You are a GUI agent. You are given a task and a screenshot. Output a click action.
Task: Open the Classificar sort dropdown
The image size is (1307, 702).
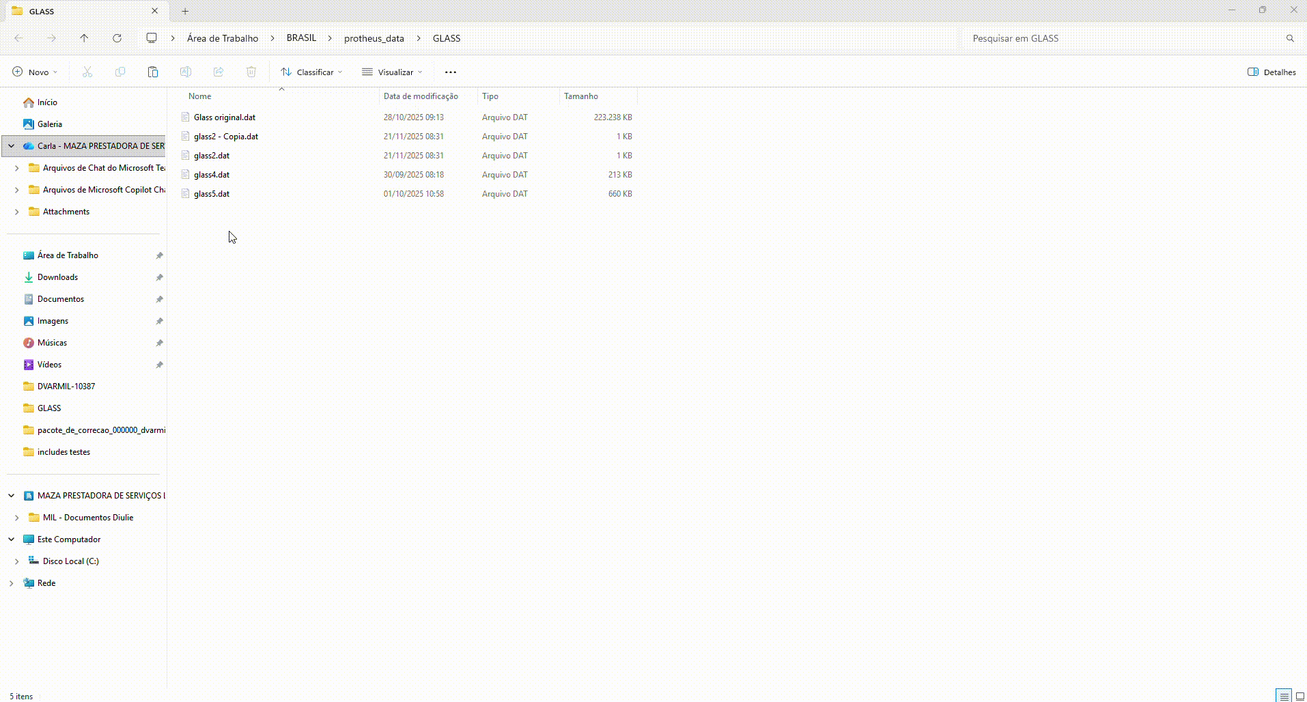pyautogui.click(x=311, y=72)
